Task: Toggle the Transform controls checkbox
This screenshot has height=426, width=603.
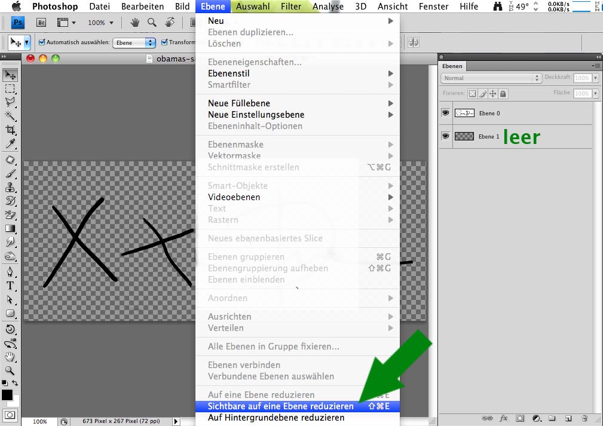Action: tap(164, 42)
